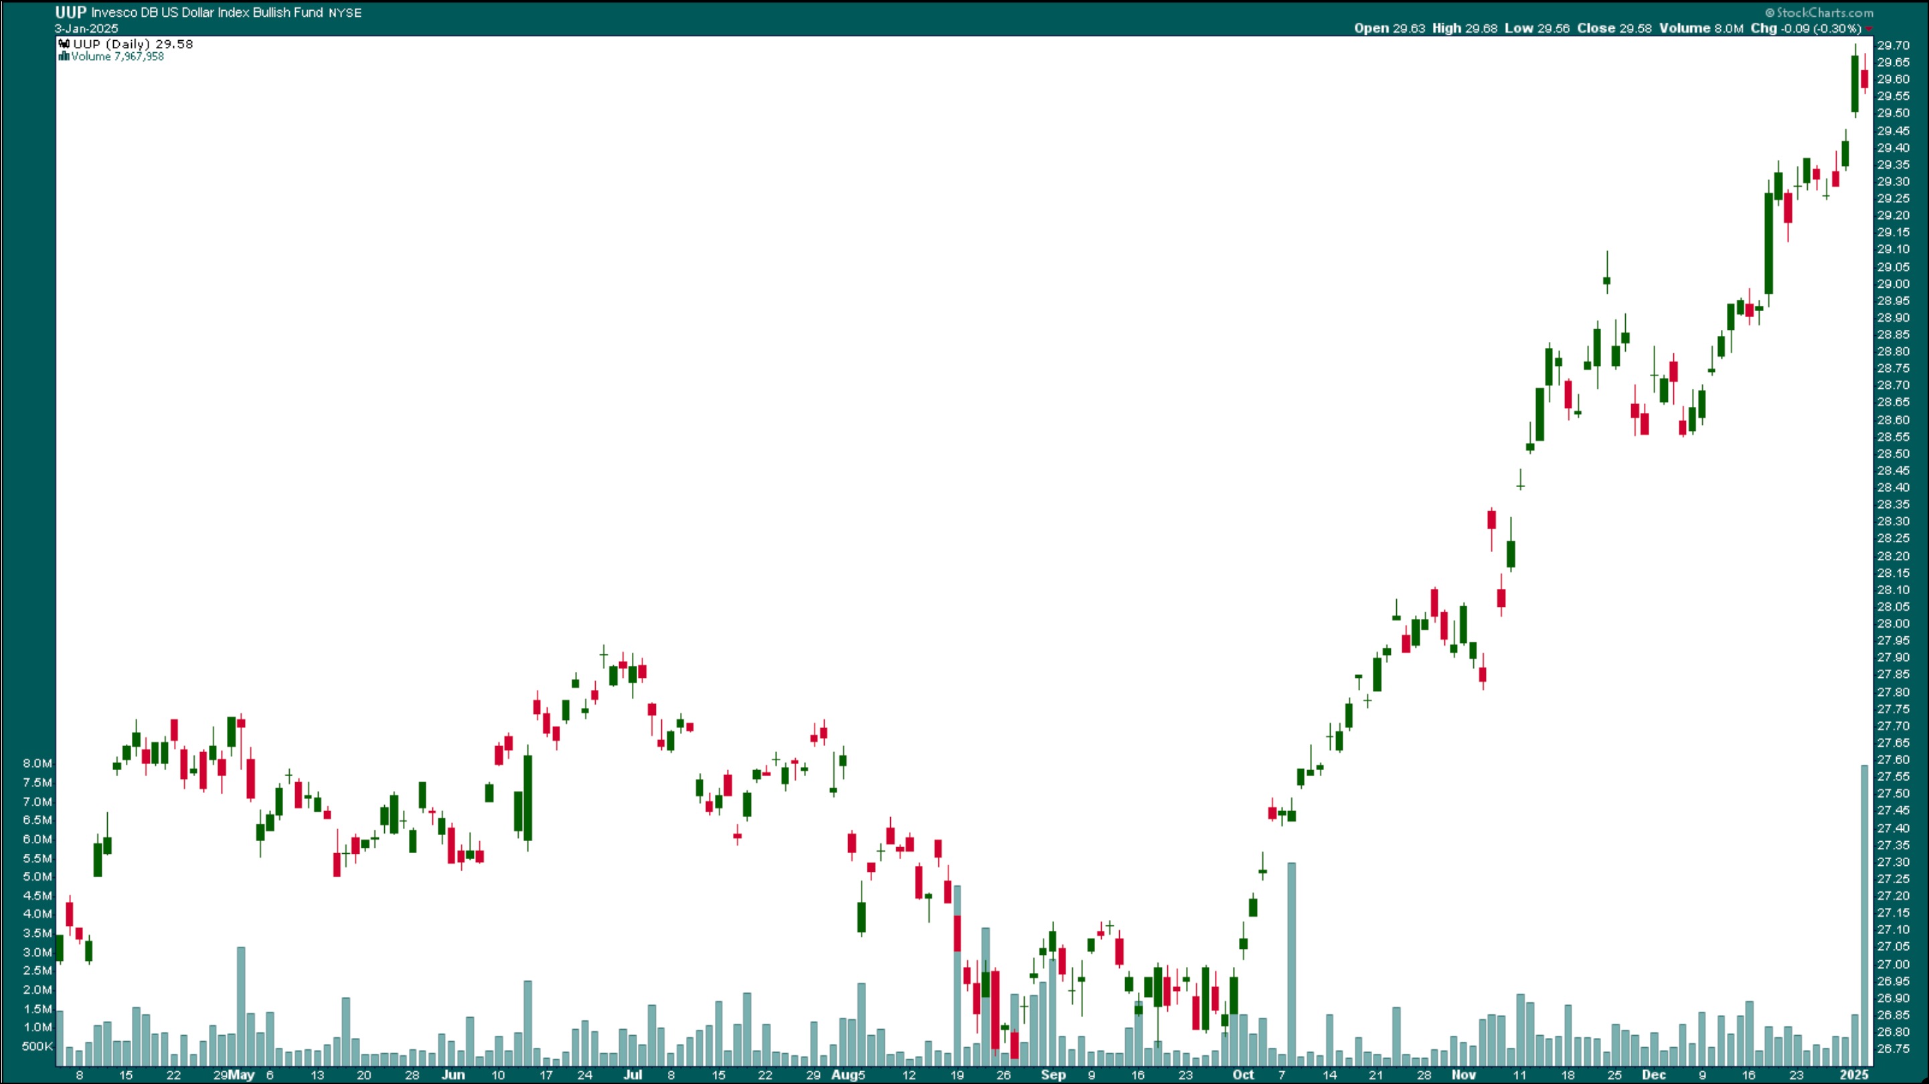Click the 28.75 price axis label

[1892, 368]
